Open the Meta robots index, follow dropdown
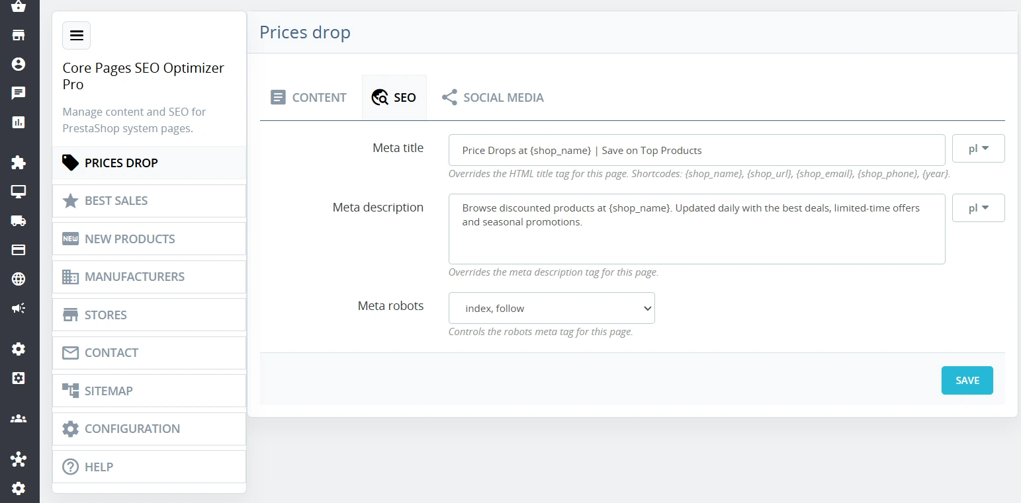1021x503 pixels. click(552, 308)
